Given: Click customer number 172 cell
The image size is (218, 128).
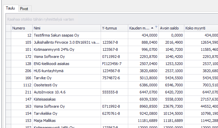Looking at the screenshot, I should [x=22, y=57].
